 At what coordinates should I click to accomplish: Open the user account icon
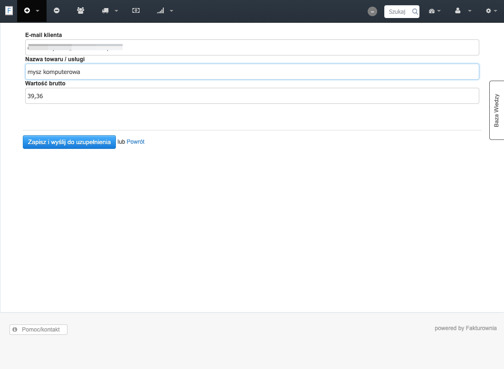(458, 10)
